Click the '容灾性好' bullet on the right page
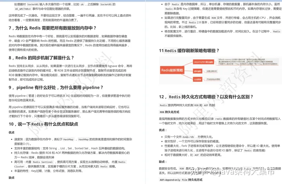This screenshot has height=184, width=282. pos(192,141)
